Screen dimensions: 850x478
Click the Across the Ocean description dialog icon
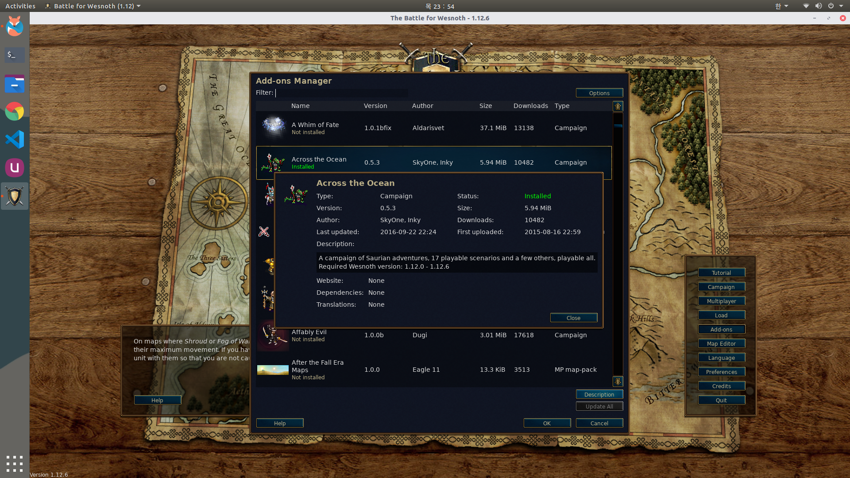coord(295,195)
